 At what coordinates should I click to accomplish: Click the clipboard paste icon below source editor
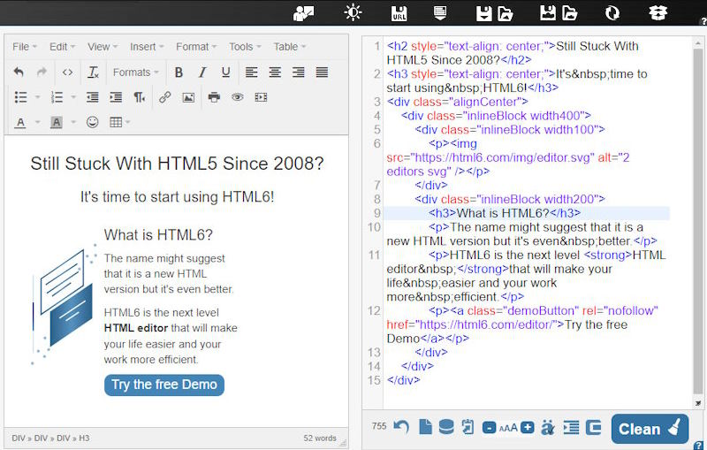(x=468, y=427)
